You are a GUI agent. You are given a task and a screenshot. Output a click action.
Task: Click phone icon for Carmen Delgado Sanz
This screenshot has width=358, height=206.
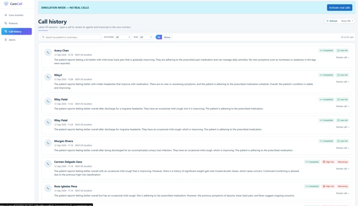point(48,163)
